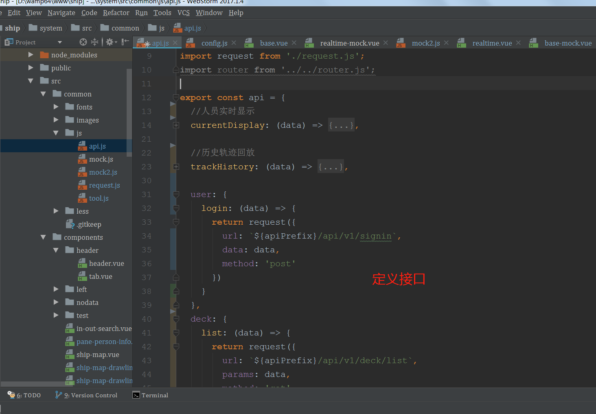The width and height of the screenshot is (596, 414).
Task: Close the config.js editor tab
Action: (234, 43)
